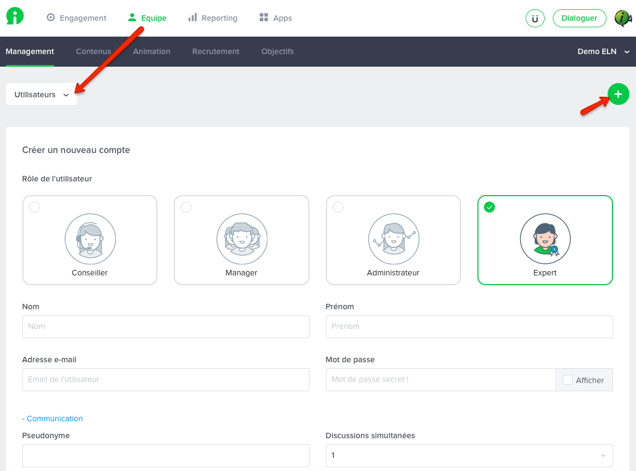The height and width of the screenshot is (471, 636).
Task: Click the Conseiller role label
Action: (90, 273)
